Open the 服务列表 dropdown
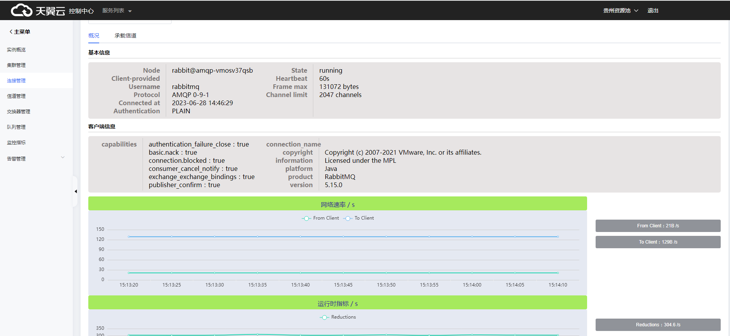Screen dimensions: 730x336 point(117,11)
